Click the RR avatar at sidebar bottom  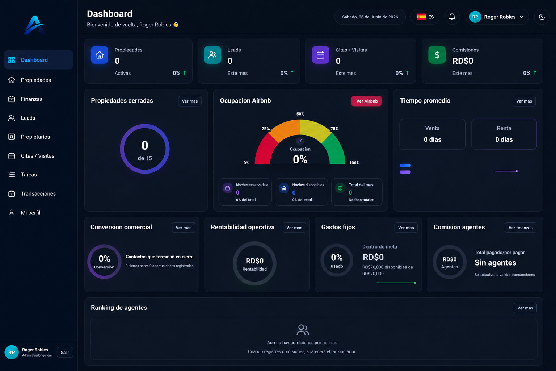click(x=12, y=352)
